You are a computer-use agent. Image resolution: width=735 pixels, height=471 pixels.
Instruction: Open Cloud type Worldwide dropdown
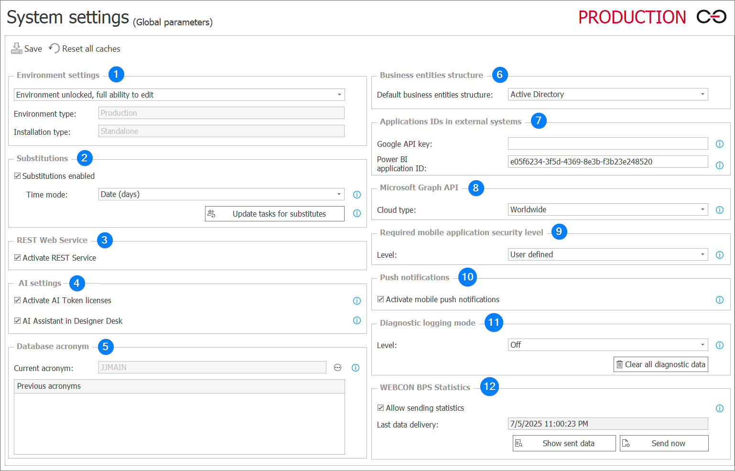608,209
